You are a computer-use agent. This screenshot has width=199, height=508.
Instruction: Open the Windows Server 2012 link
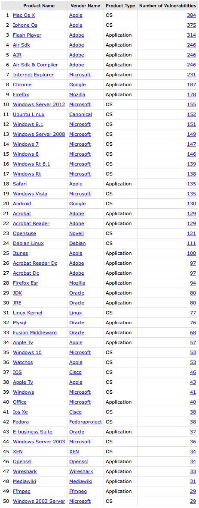(x=39, y=105)
